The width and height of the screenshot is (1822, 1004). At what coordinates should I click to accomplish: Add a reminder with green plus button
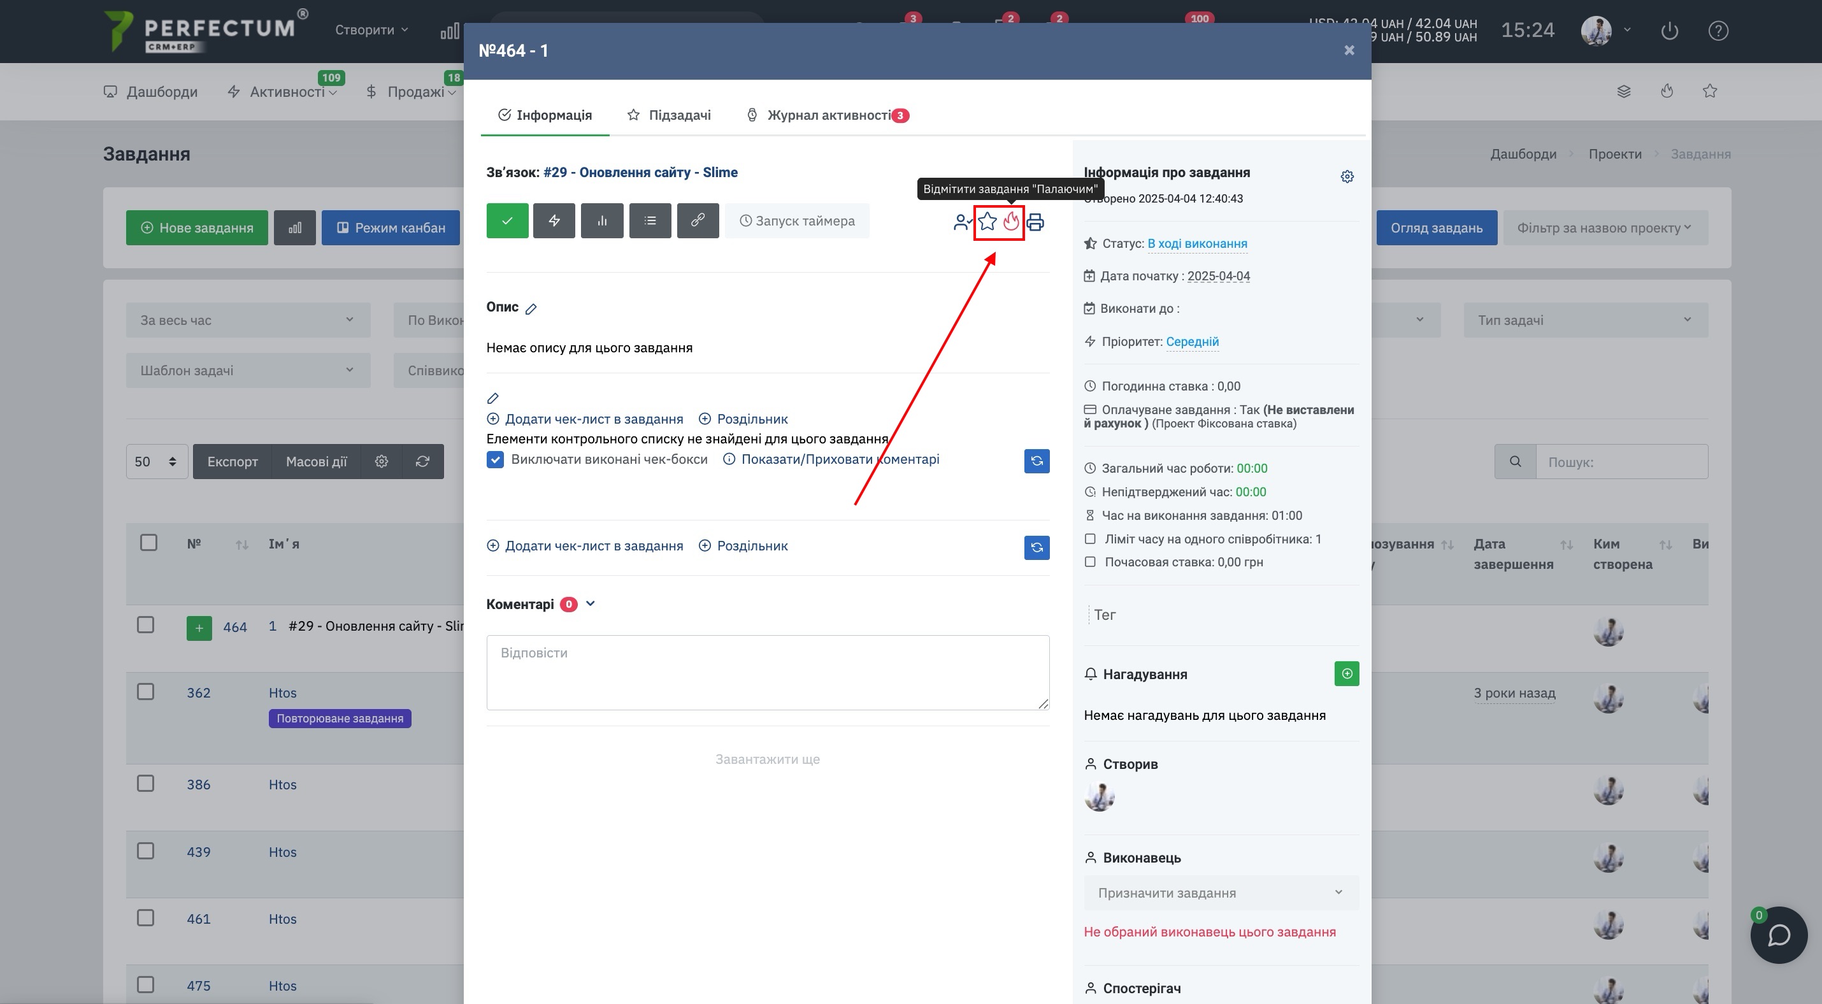1347,674
